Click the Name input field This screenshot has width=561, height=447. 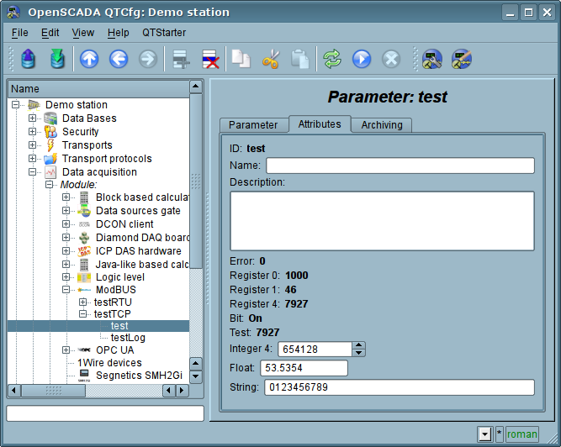coord(400,166)
